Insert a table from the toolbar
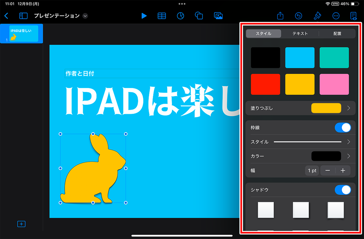364x239 pixels. pyautogui.click(x=162, y=16)
